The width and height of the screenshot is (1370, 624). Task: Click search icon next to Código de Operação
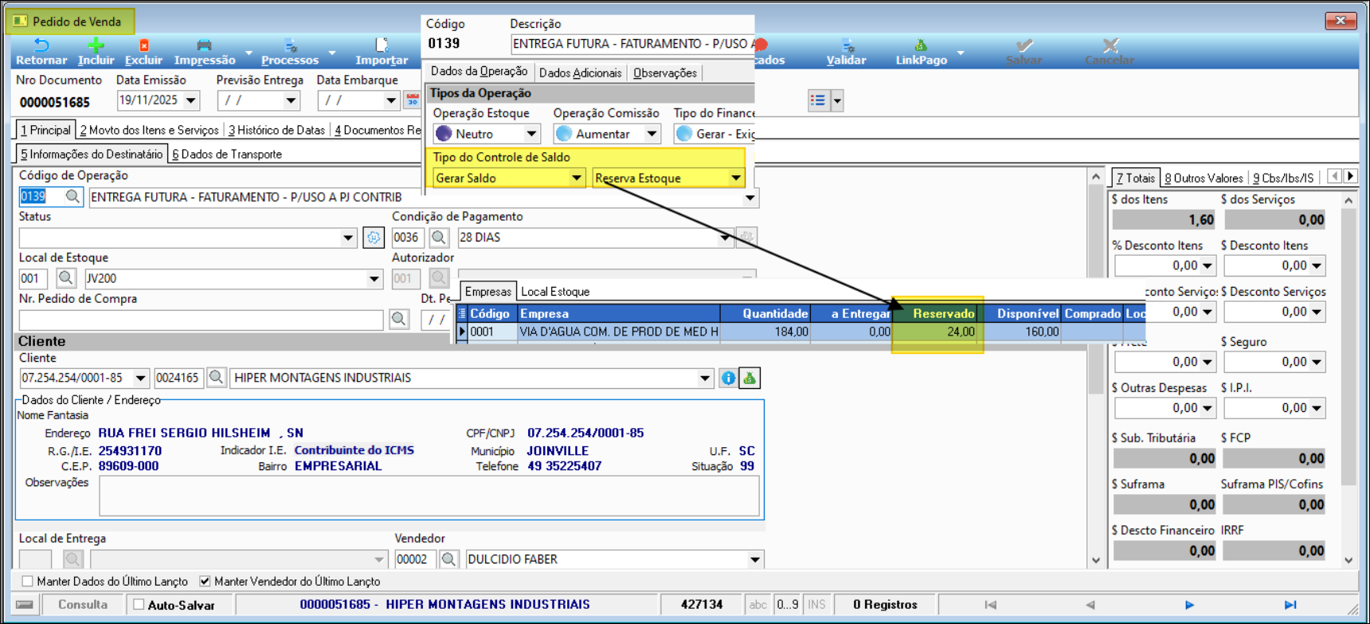tap(72, 197)
